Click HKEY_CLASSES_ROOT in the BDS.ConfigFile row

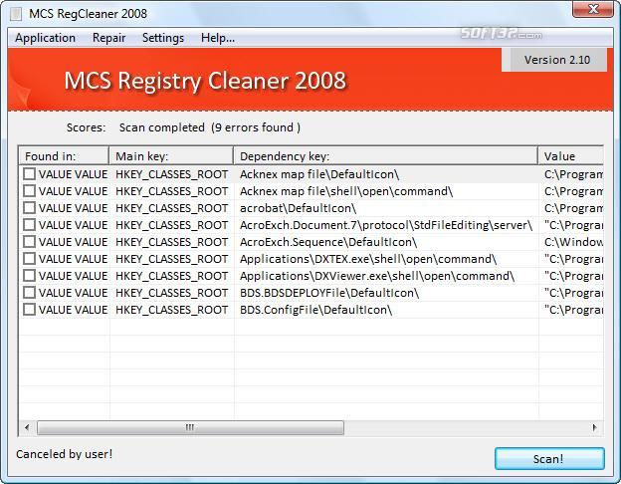click(x=172, y=310)
